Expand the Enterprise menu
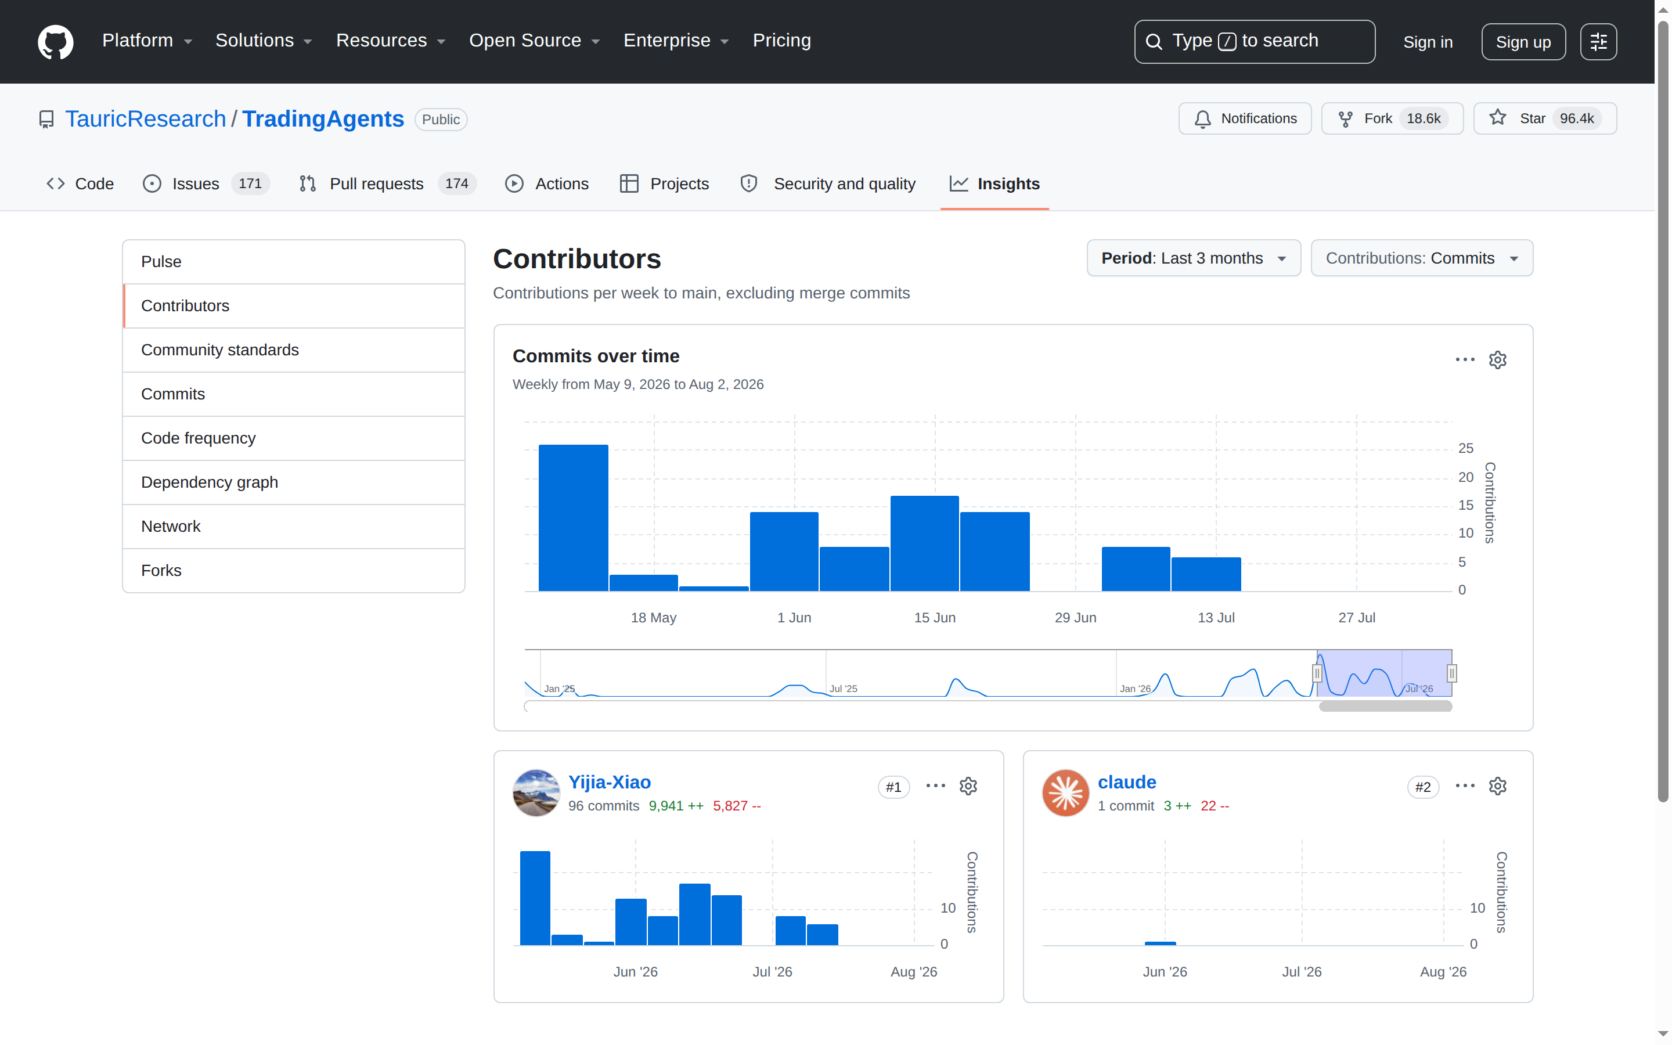Image resolution: width=1672 pixels, height=1045 pixels. 676,41
